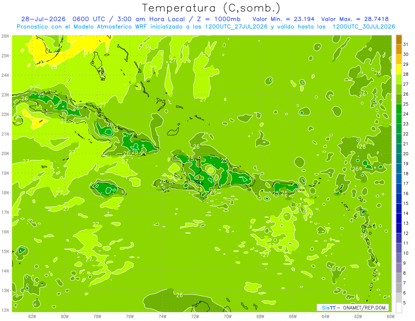415x321 pixels.
Task: Click colorbar label 8
Action: tap(404, 273)
